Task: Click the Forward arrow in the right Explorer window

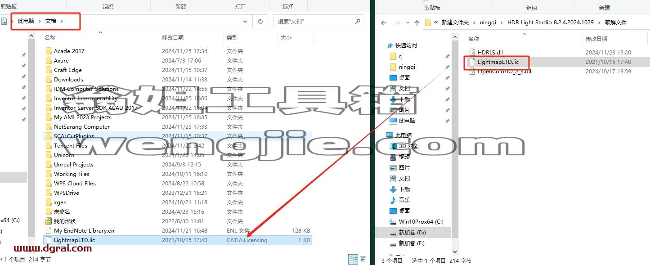Action: pos(397,22)
